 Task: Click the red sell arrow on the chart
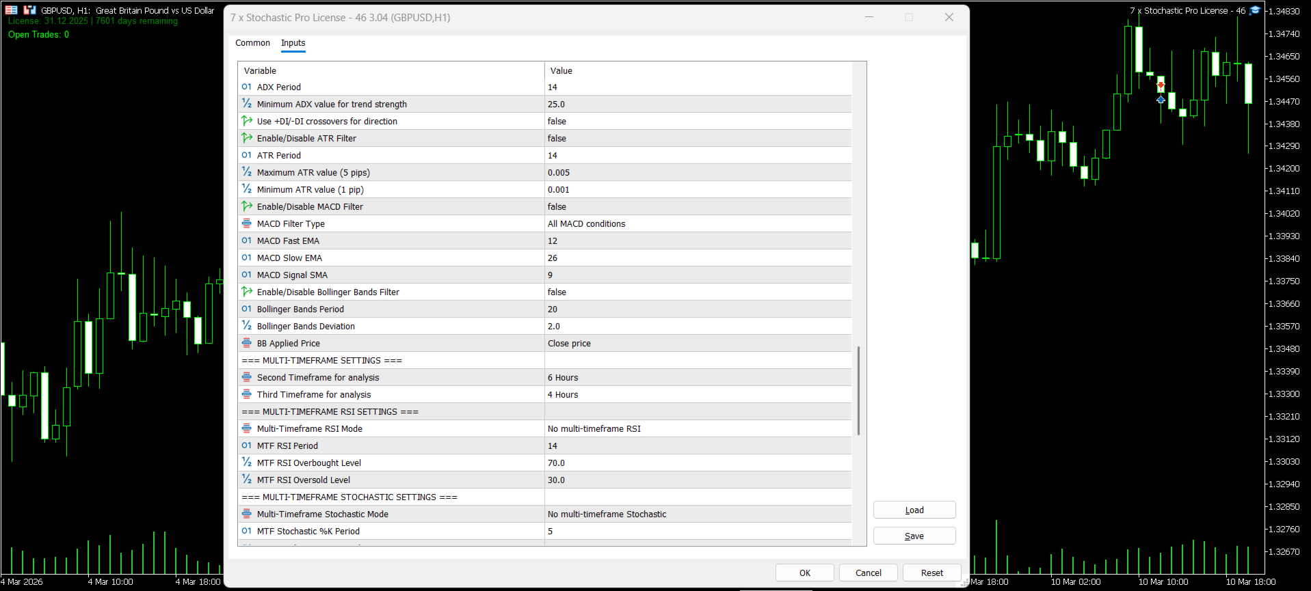(x=1161, y=85)
